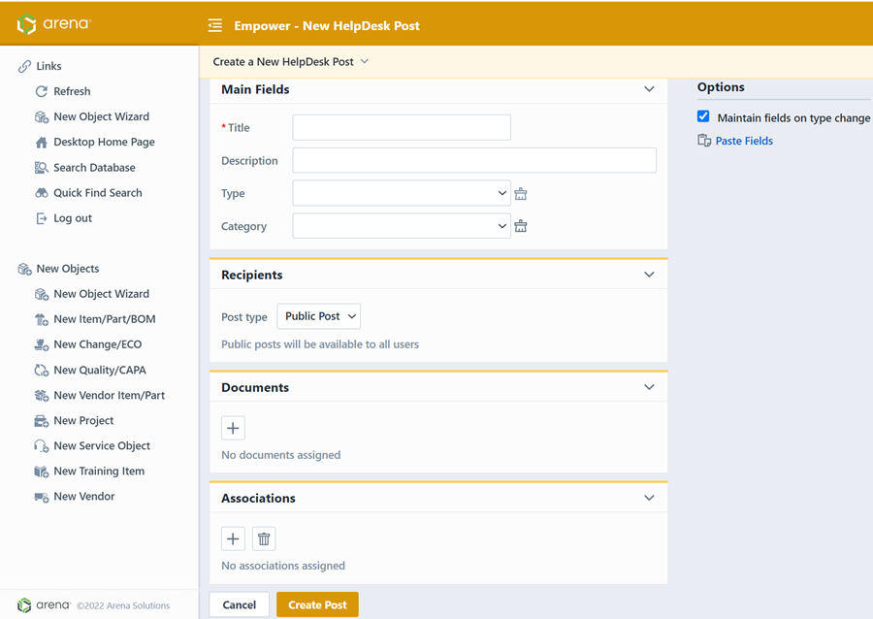Click the Search Database icon

coord(41,168)
